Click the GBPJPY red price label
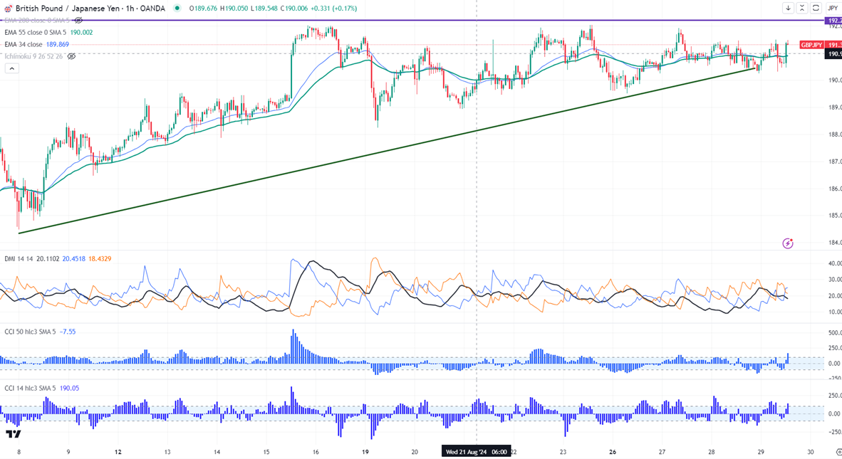 pos(811,45)
